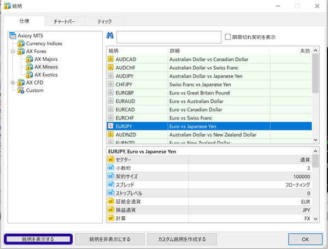The image size is (328, 249).
Task: Sort by the 詳細 column header
Action: [x=219, y=51]
